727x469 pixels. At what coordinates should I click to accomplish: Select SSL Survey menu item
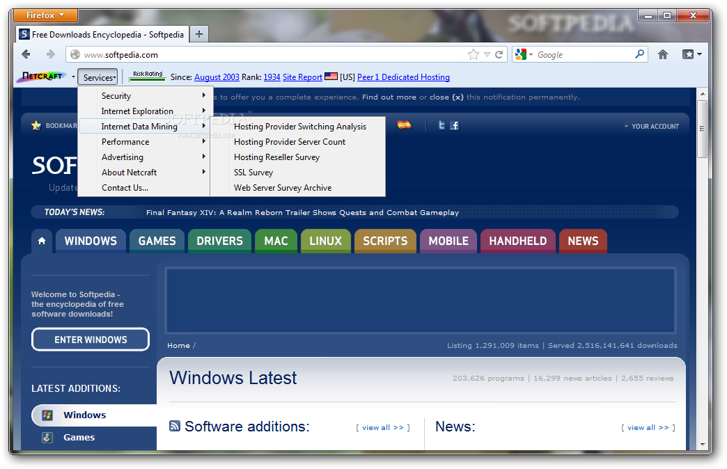tap(298, 172)
